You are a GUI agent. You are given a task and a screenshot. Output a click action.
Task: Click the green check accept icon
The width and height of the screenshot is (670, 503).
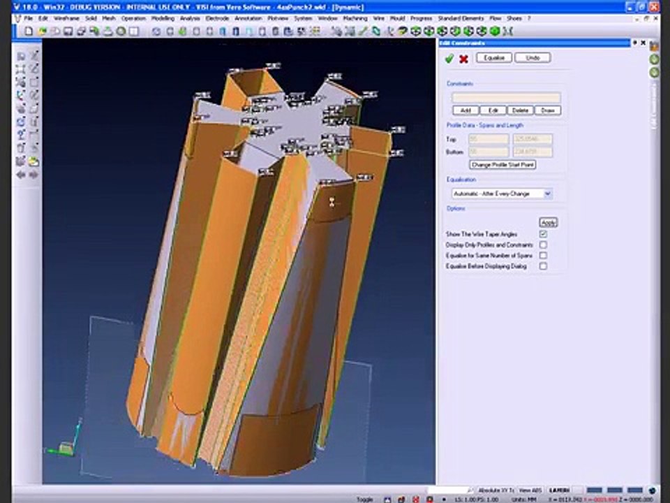point(449,59)
